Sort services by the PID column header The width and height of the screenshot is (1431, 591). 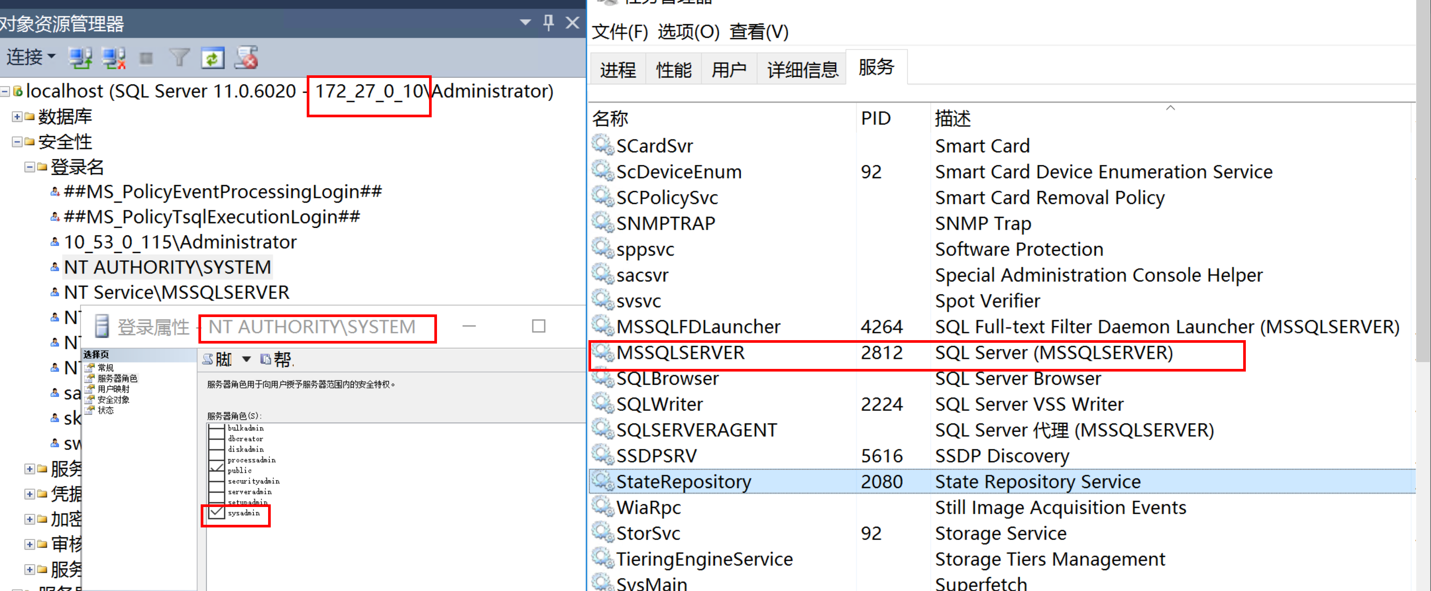pos(893,118)
